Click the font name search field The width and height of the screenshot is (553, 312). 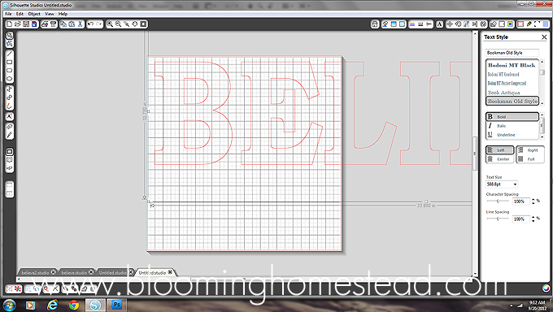(x=512, y=53)
